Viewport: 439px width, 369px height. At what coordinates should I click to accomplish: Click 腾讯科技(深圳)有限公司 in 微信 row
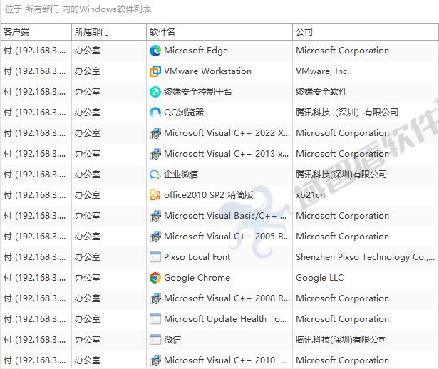pyautogui.click(x=341, y=340)
